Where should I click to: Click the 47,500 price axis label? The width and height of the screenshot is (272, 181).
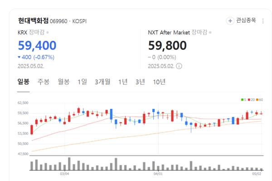(x=23, y=154)
